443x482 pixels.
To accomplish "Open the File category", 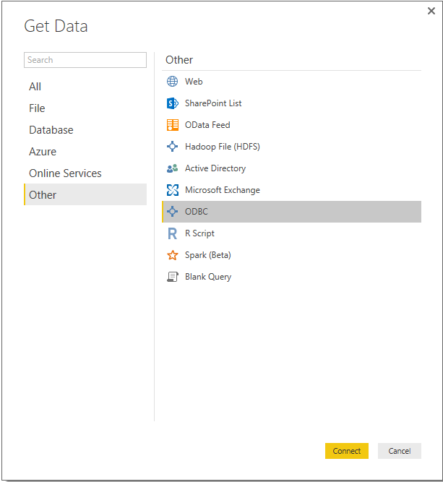I will point(37,108).
